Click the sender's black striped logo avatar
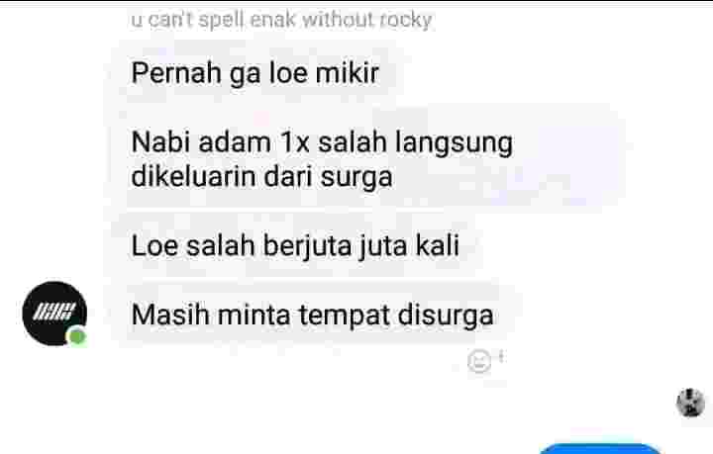713x454 pixels. click(54, 314)
